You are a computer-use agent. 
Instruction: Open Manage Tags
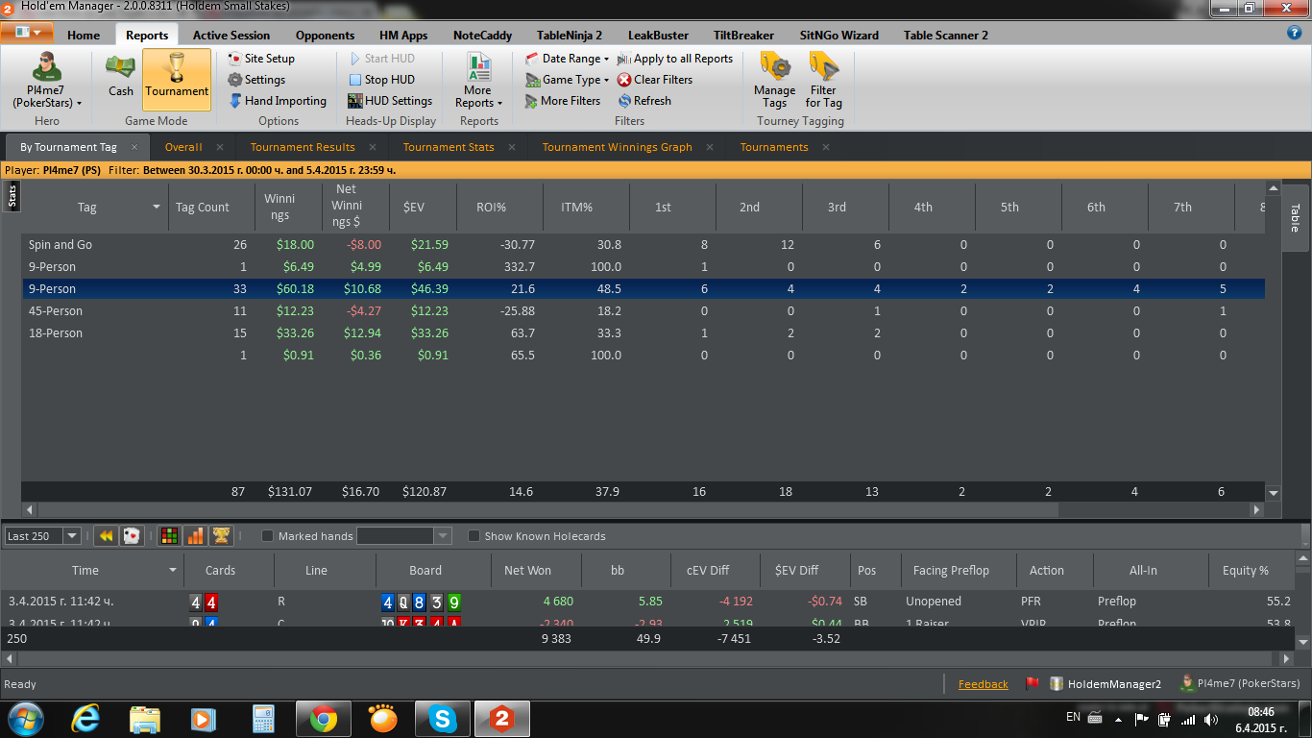click(x=775, y=80)
